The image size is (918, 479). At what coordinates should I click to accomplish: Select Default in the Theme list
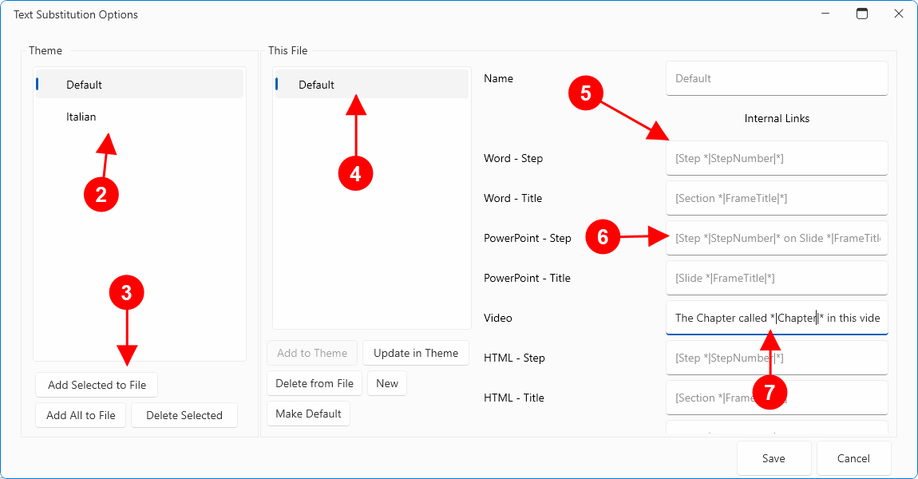84,85
